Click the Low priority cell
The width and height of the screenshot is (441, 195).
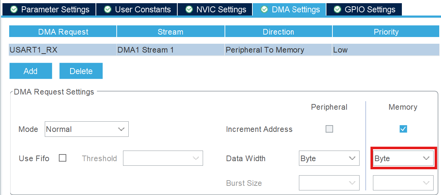point(386,50)
